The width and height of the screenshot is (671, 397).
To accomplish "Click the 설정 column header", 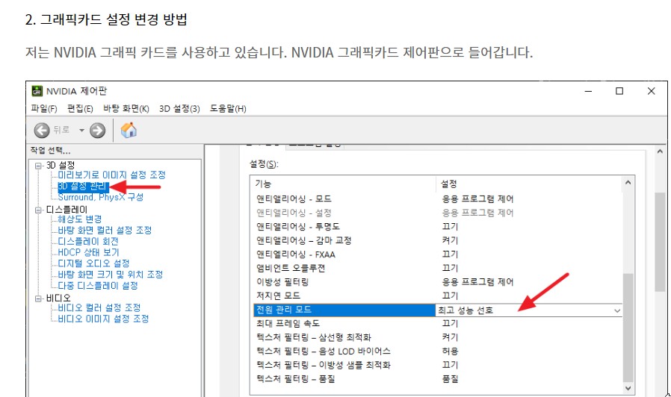I will [529, 184].
